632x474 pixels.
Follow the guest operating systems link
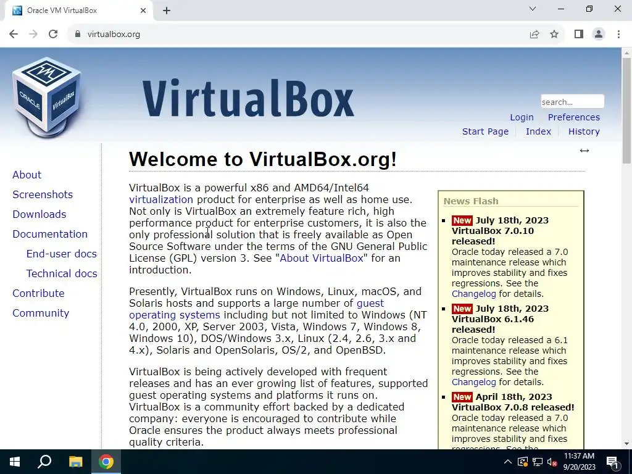[175, 315]
